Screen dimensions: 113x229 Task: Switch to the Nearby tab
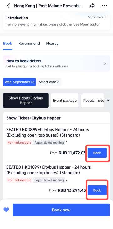(52, 43)
